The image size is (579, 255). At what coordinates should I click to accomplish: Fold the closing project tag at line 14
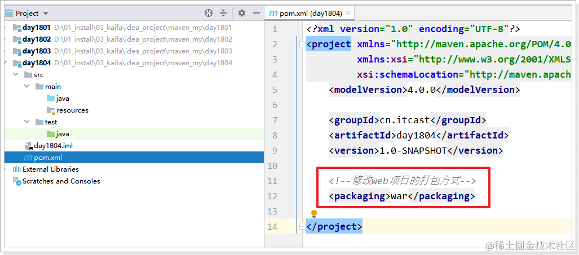pos(302,226)
